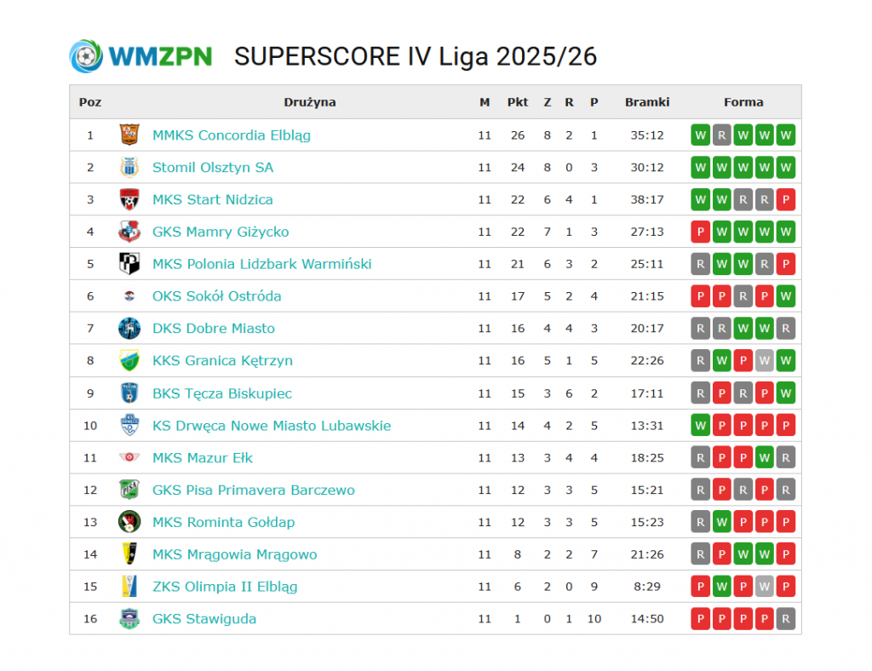Click DKS Dobre Miasto round crest
Screen dimensions: 872x671
[129, 329]
